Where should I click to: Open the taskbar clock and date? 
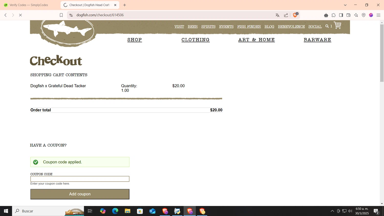point(362,211)
